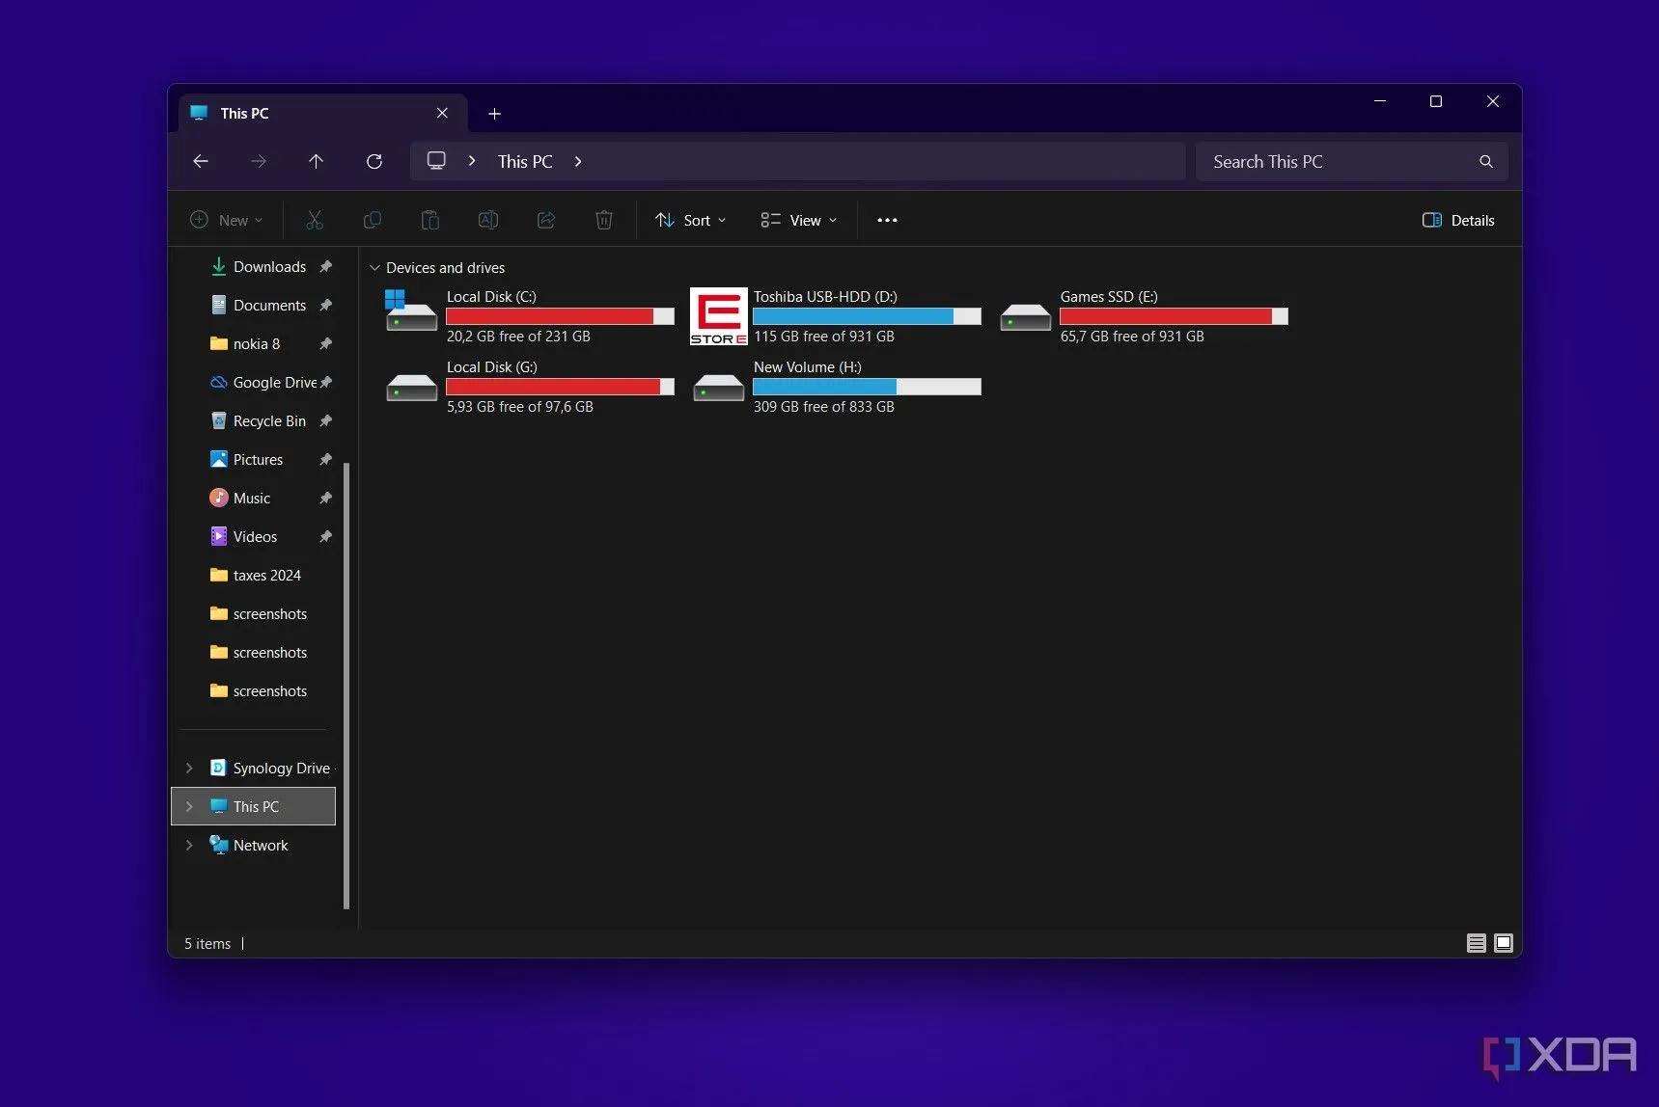Unpin Downloads using its pin icon
The image size is (1659, 1107).
(326, 266)
